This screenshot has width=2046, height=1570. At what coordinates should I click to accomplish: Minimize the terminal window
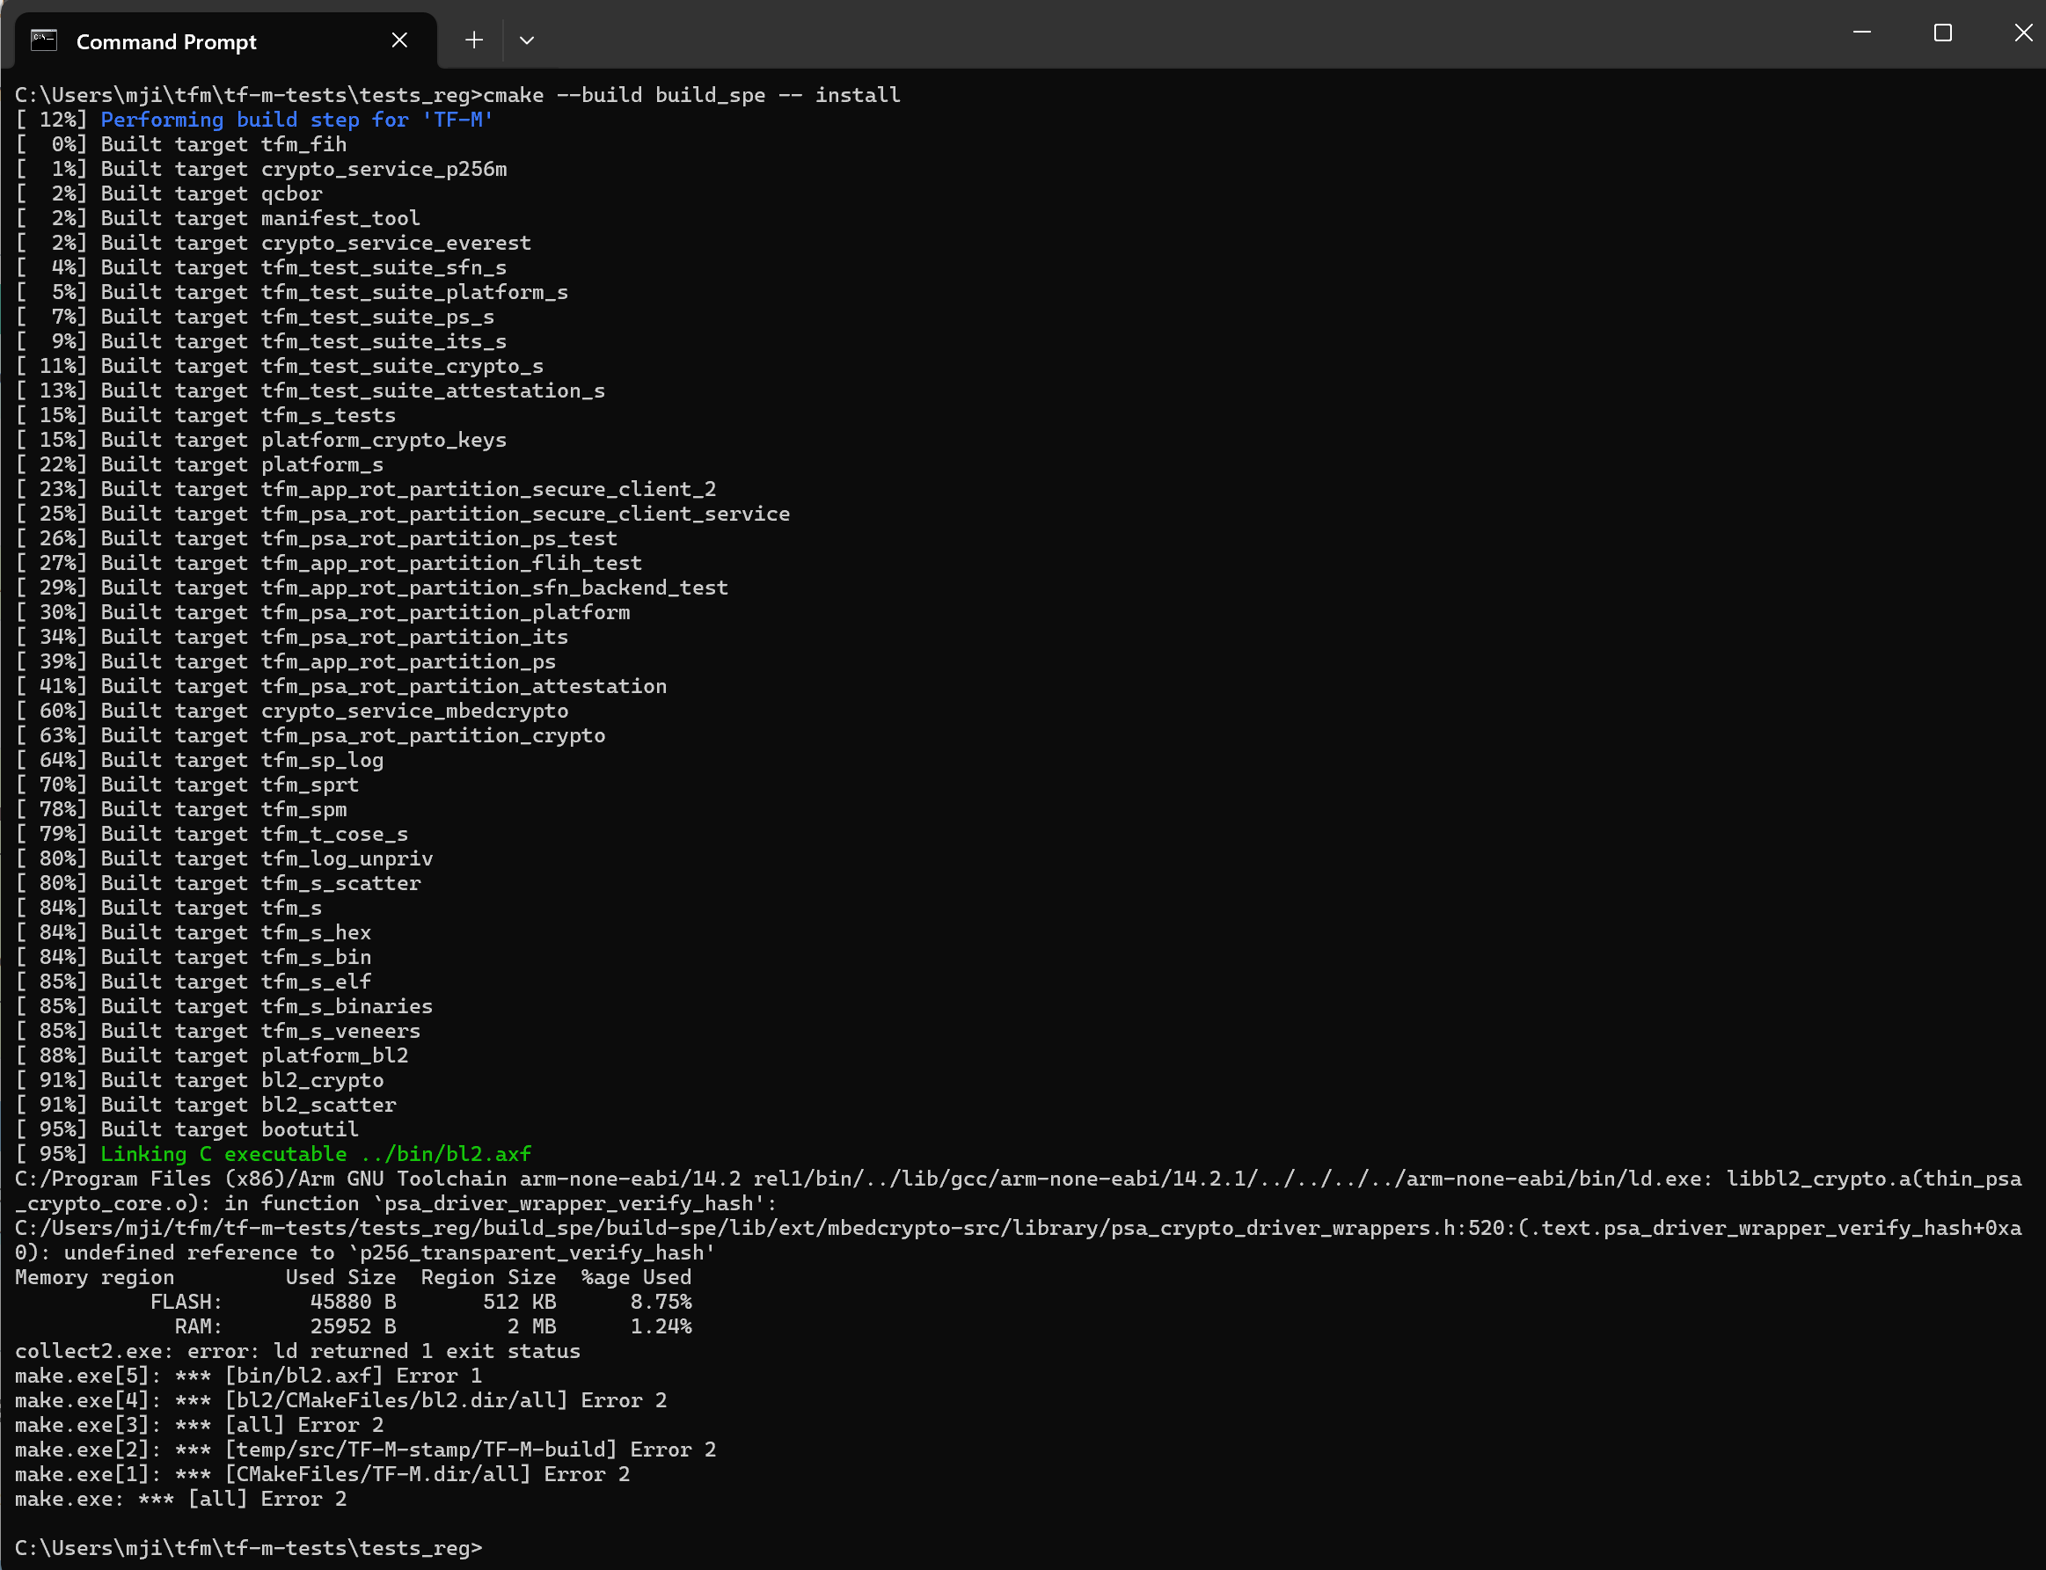pos(1861,33)
